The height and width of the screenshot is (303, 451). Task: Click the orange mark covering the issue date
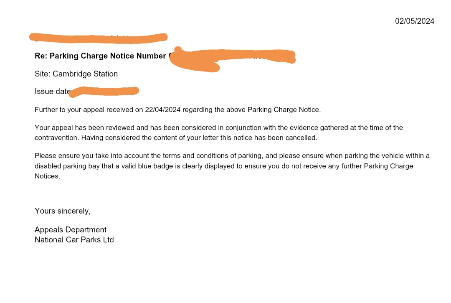[x=104, y=91]
